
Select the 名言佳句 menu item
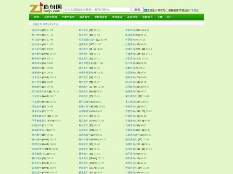point(132,17)
